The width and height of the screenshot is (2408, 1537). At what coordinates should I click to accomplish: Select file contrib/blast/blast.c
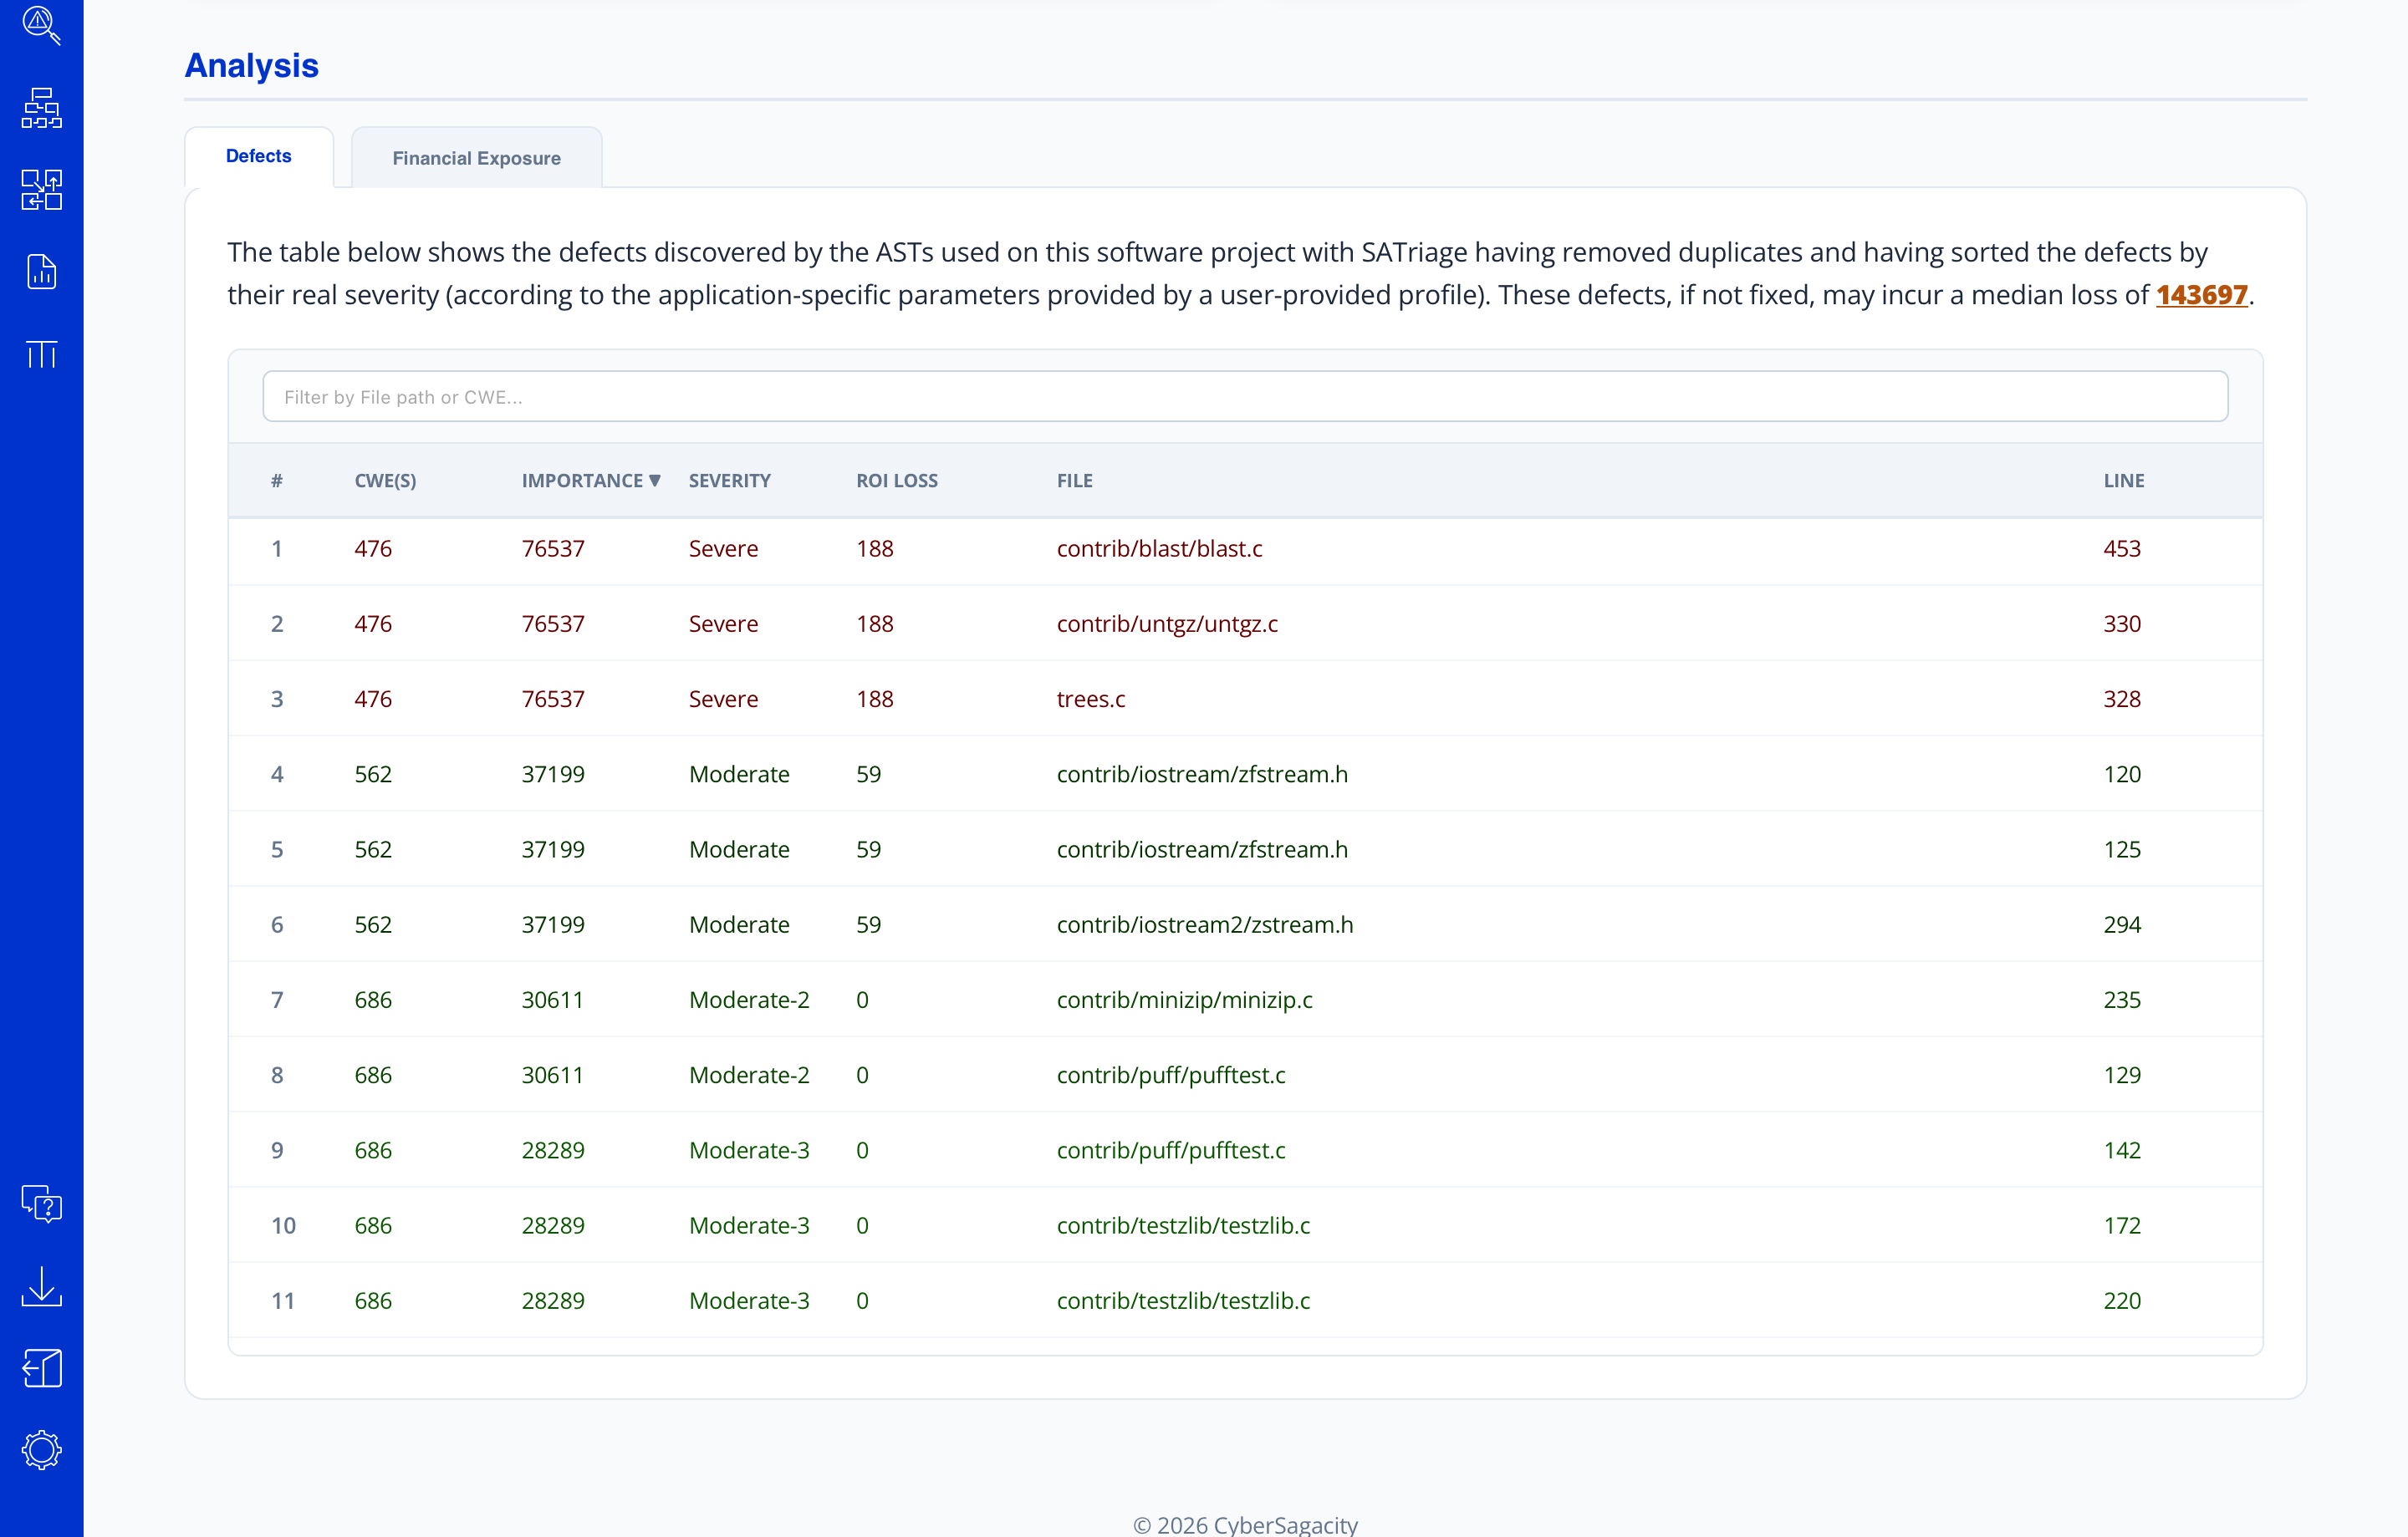pos(1159,548)
